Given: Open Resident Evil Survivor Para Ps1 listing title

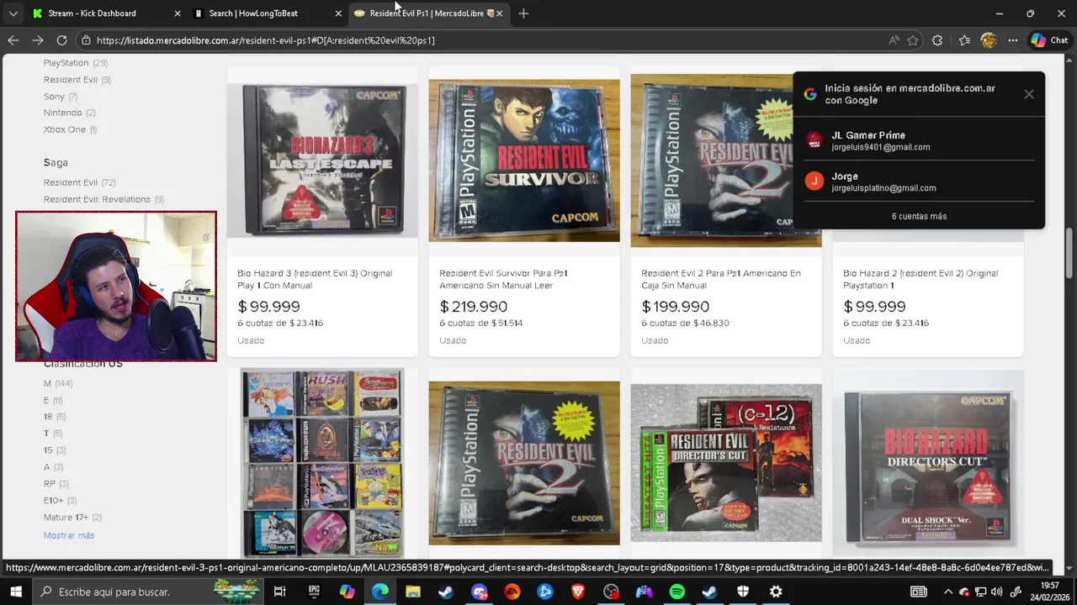Looking at the screenshot, I should coord(503,279).
